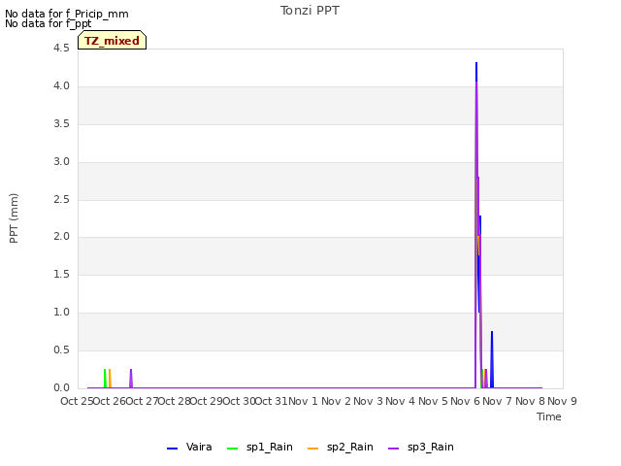Click the Oct 28 x-axis label
The image size is (621, 466).
point(175,401)
